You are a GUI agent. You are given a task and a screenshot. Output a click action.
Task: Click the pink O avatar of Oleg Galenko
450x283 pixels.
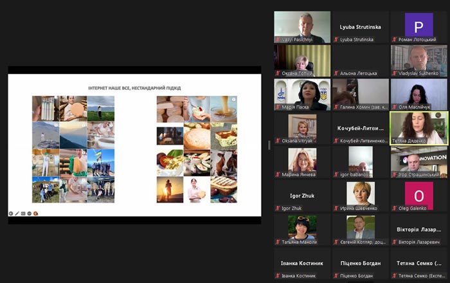419,195
